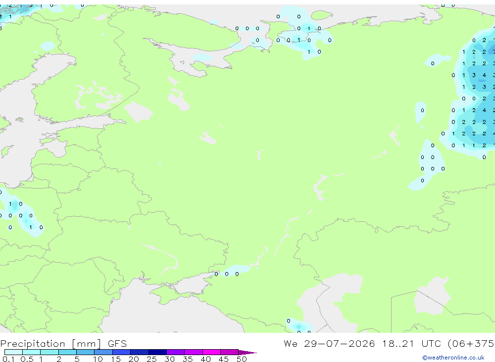Click the "15" legend scale label
This screenshot has width=495, height=362.
click(115, 359)
